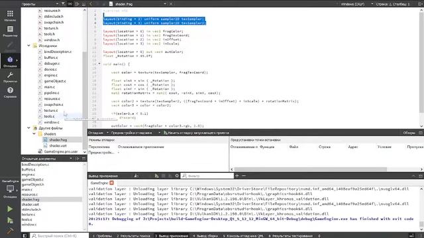Select engine.c in Open Documents list
This screenshot has height=238, width=424.
point(28,175)
